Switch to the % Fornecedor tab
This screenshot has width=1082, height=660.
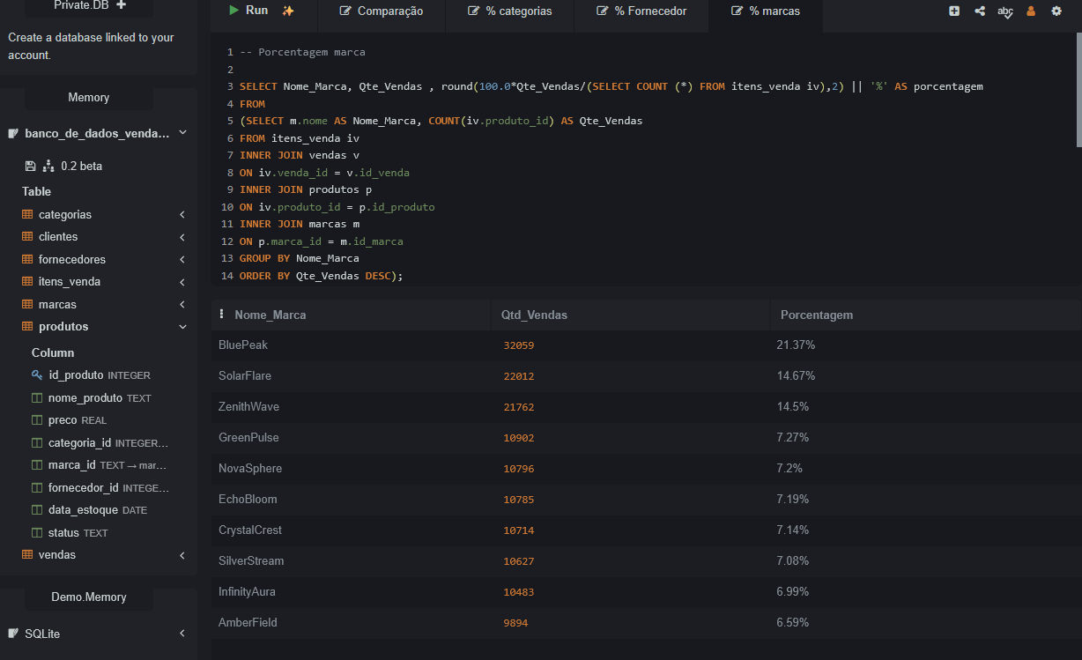tap(641, 11)
